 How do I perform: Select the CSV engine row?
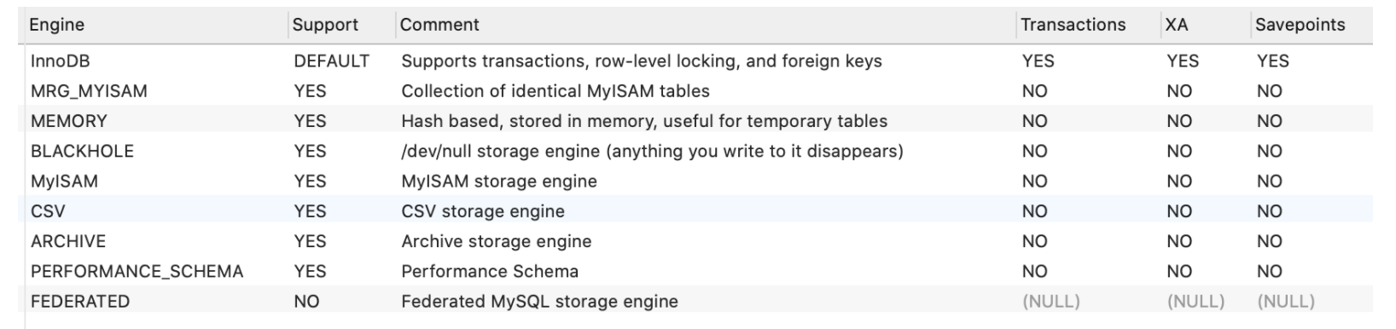[x=696, y=211]
